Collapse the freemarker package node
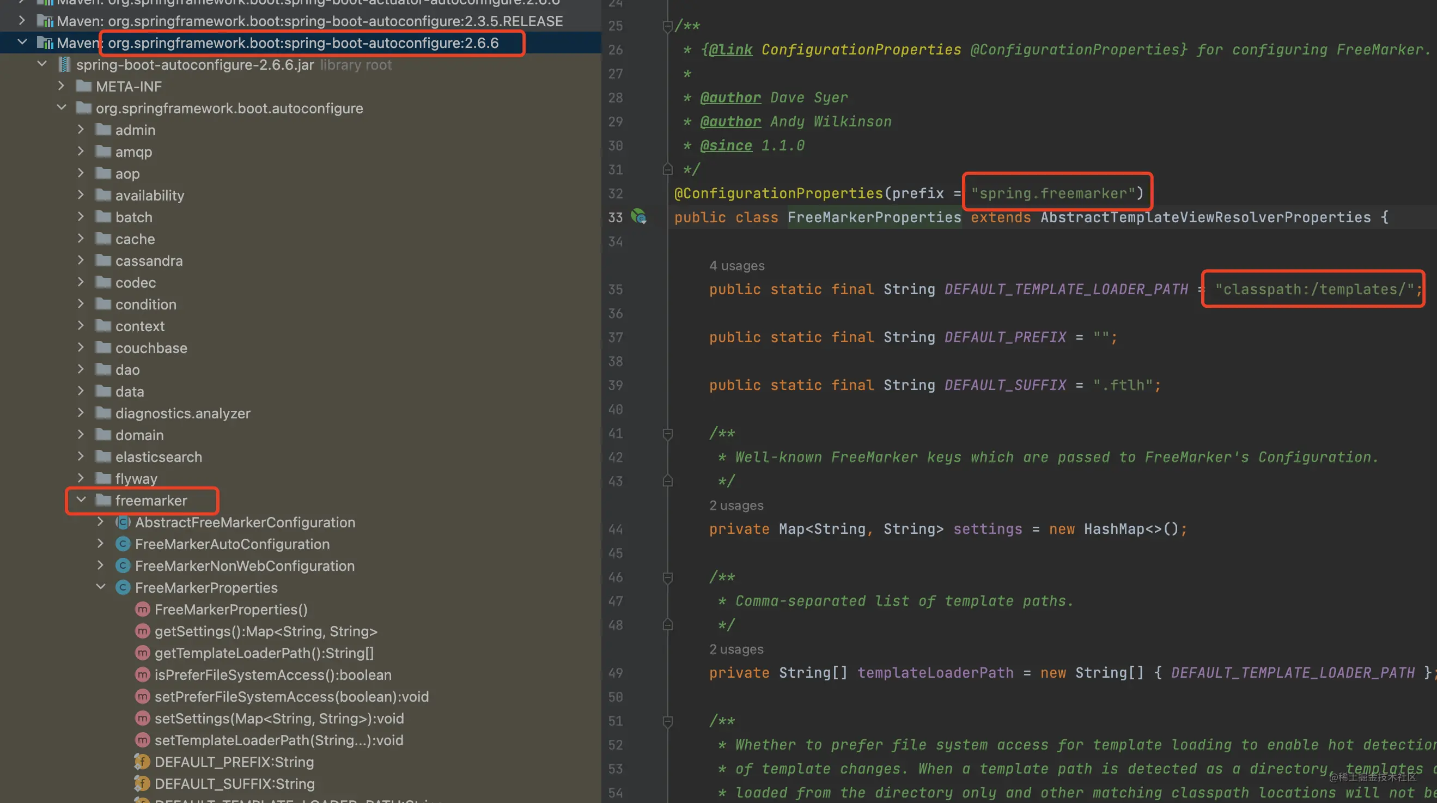1437x803 pixels. coord(81,500)
